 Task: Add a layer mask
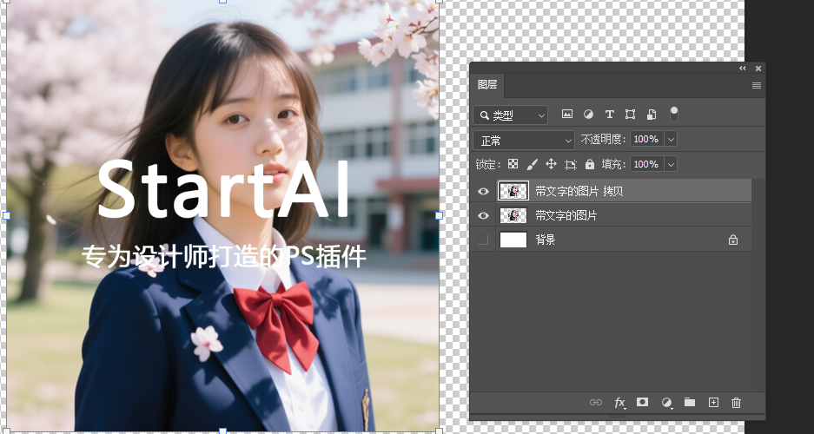coord(643,403)
